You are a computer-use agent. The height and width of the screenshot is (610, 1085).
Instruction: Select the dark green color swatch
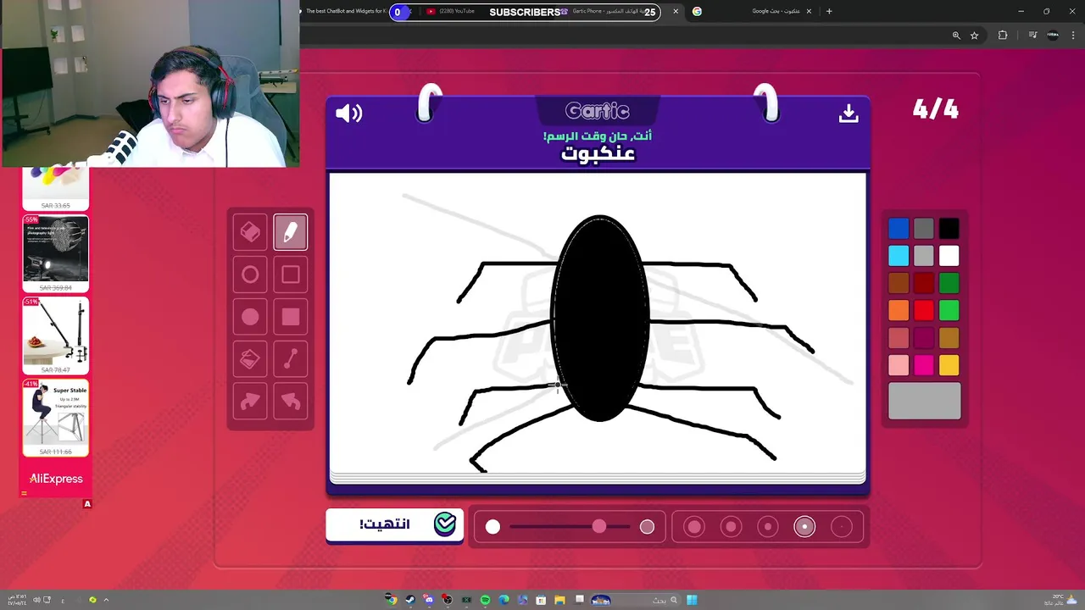(x=949, y=283)
